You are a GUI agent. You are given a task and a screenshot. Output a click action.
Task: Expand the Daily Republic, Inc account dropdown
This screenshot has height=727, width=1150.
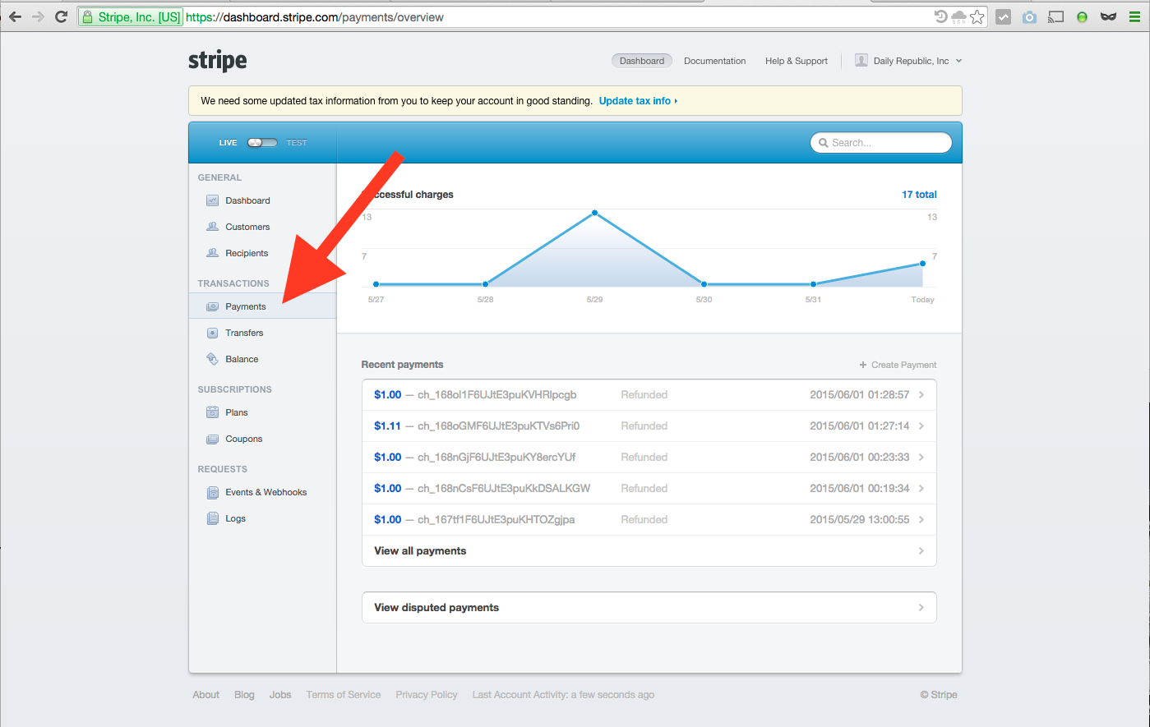[x=908, y=61]
